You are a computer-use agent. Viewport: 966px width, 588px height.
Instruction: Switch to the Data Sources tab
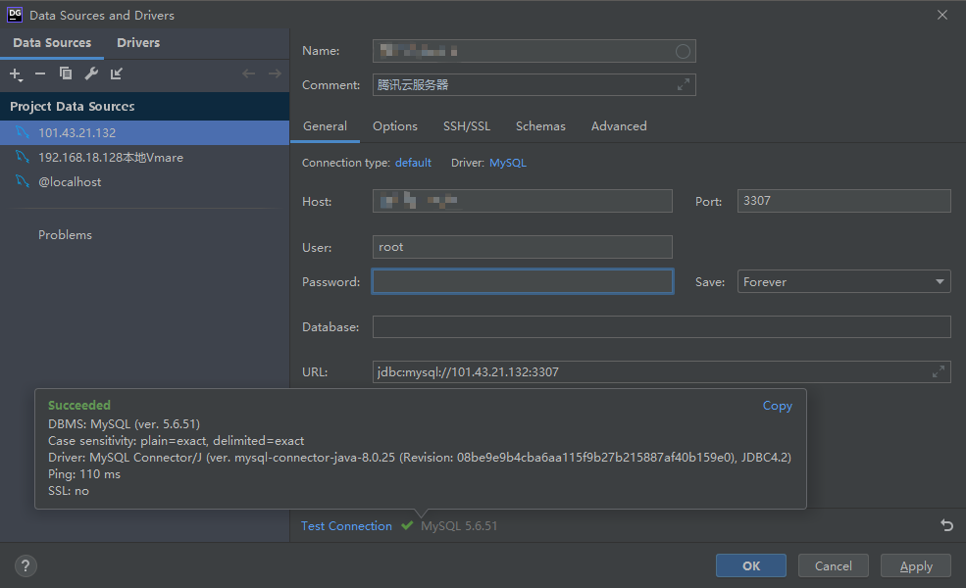pos(52,42)
